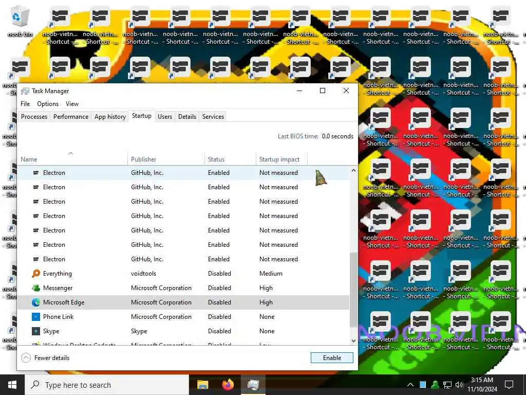Click the Messenger icon in startup list
The image size is (526, 395).
point(36,288)
